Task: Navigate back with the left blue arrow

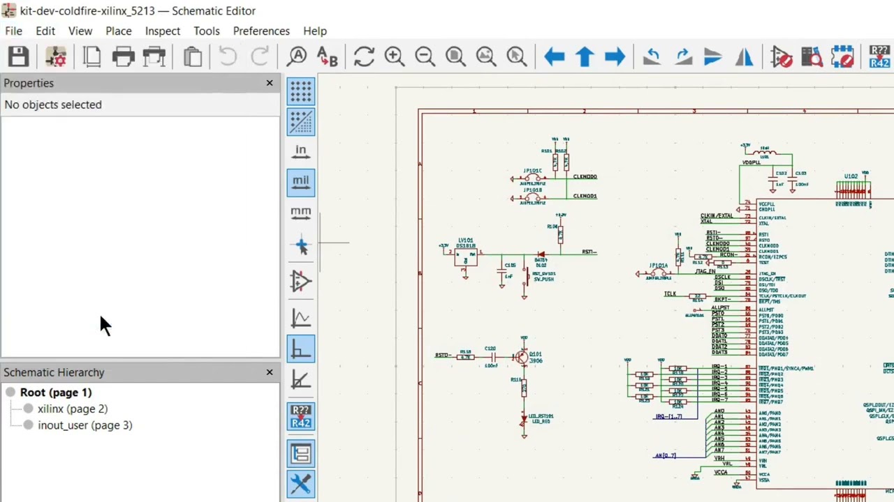Action: click(x=554, y=56)
